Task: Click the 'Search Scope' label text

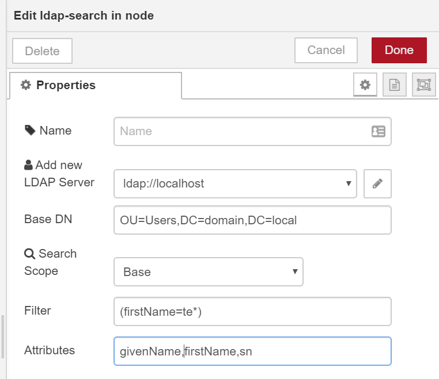Action: tap(50, 262)
